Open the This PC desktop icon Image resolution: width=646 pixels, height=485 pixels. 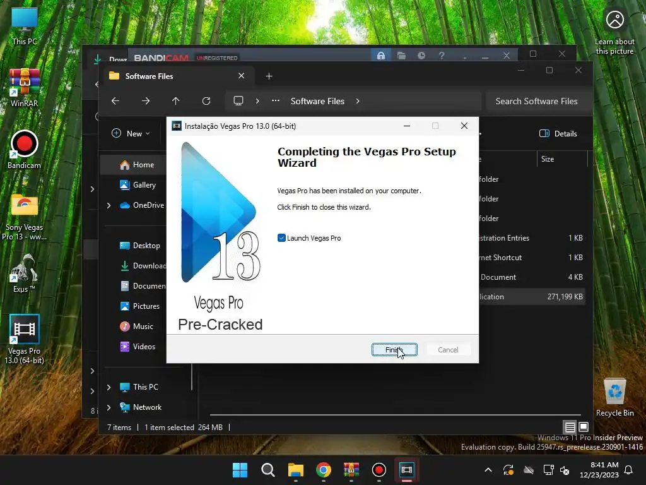(25, 26)
